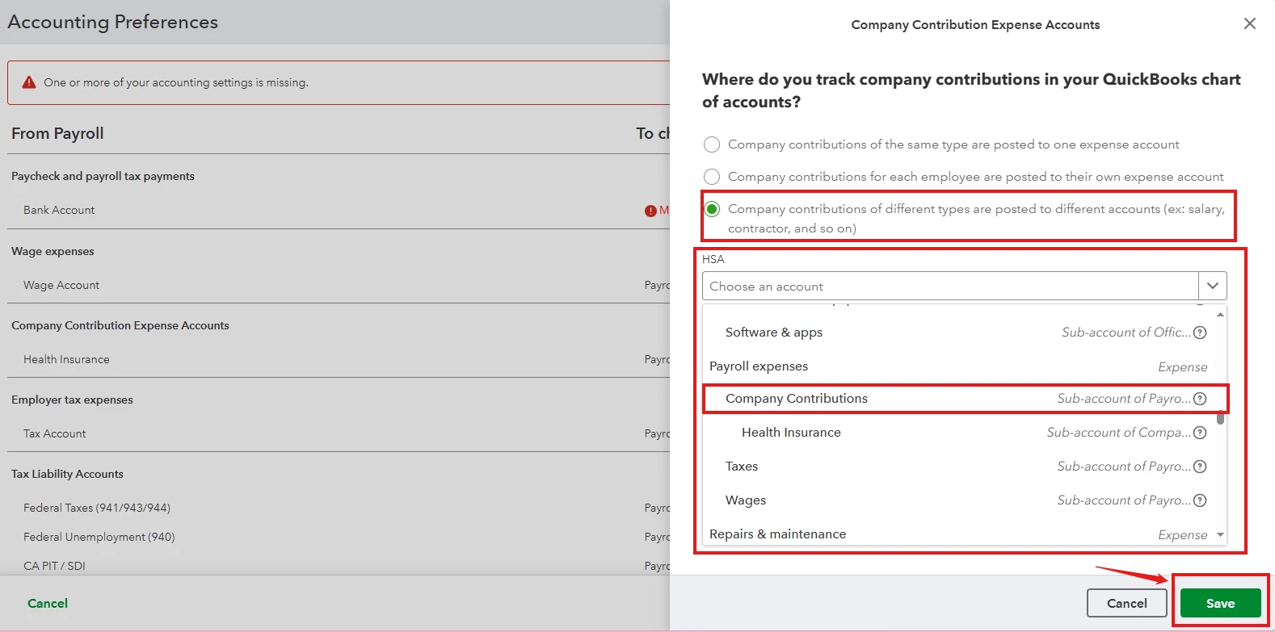Click the HSA Choose an account field
This screenshot has width=1275, height=632.
951,286
